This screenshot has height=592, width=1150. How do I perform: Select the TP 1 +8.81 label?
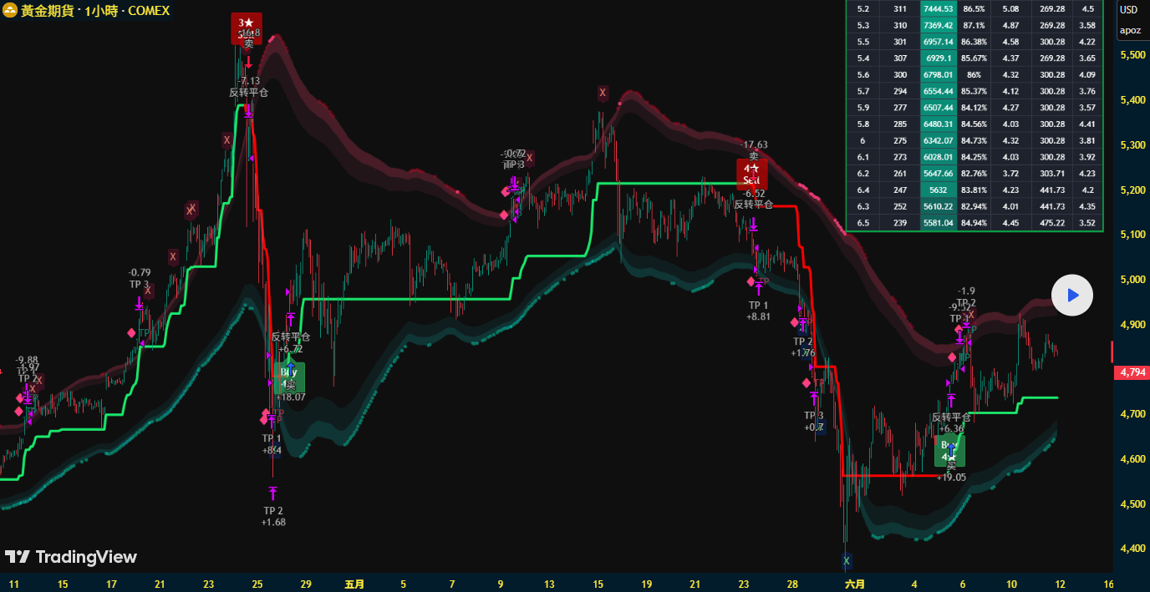pos(759,311)
